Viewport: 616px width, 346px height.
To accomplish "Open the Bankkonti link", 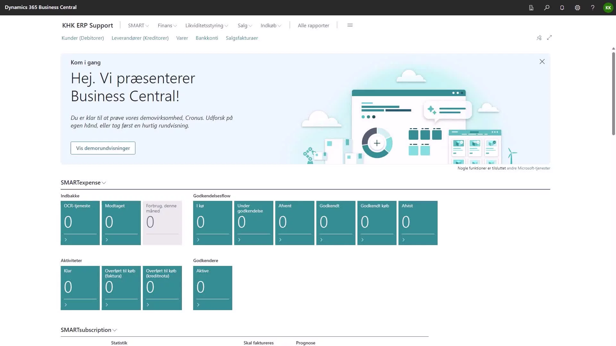I will point(207,38).
